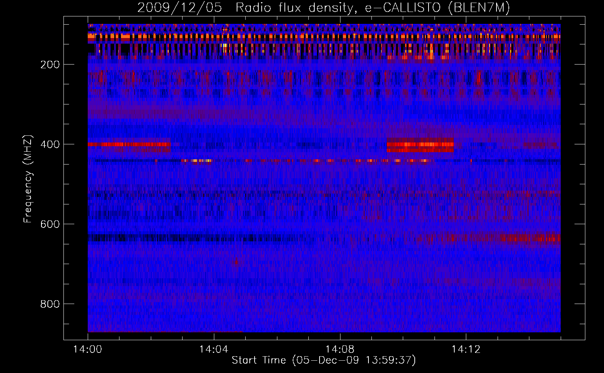Click the bright red band at 400 MHz near 14:01

point(129,144)
